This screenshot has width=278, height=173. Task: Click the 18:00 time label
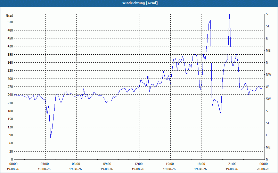coord(202,164)
